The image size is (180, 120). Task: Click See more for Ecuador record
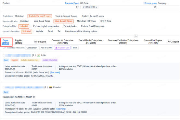point(61,109)
